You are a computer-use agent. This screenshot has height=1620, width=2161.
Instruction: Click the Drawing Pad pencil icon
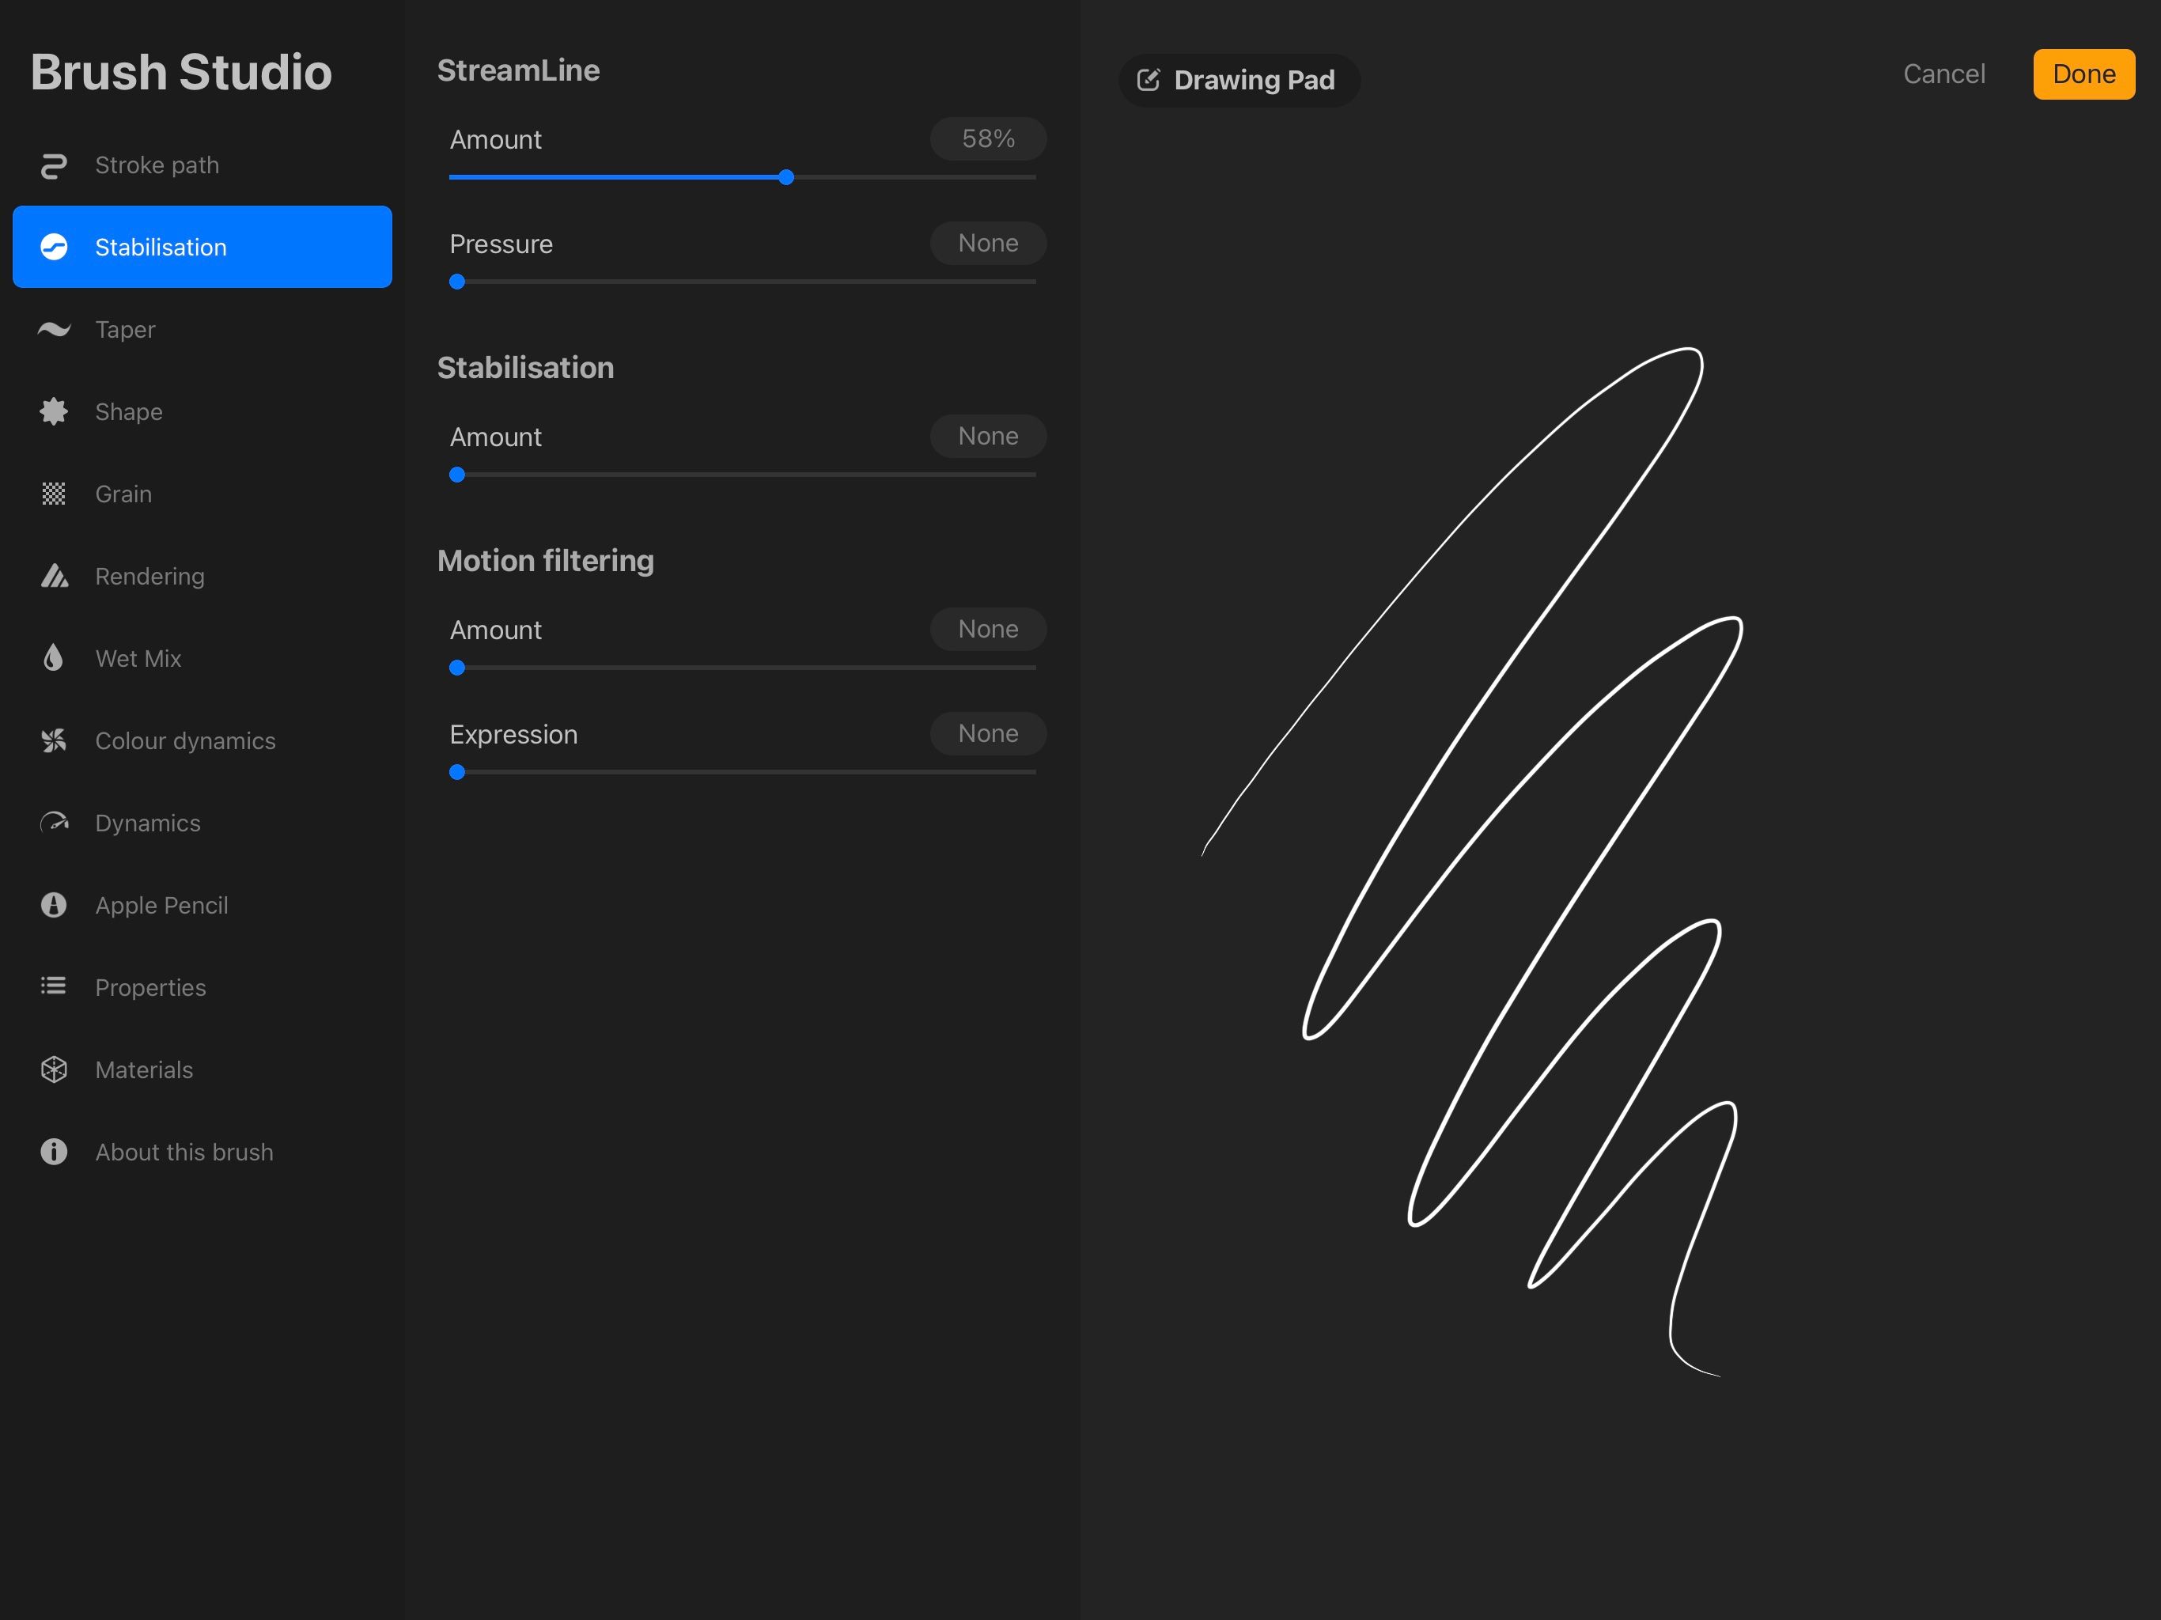1151,80
